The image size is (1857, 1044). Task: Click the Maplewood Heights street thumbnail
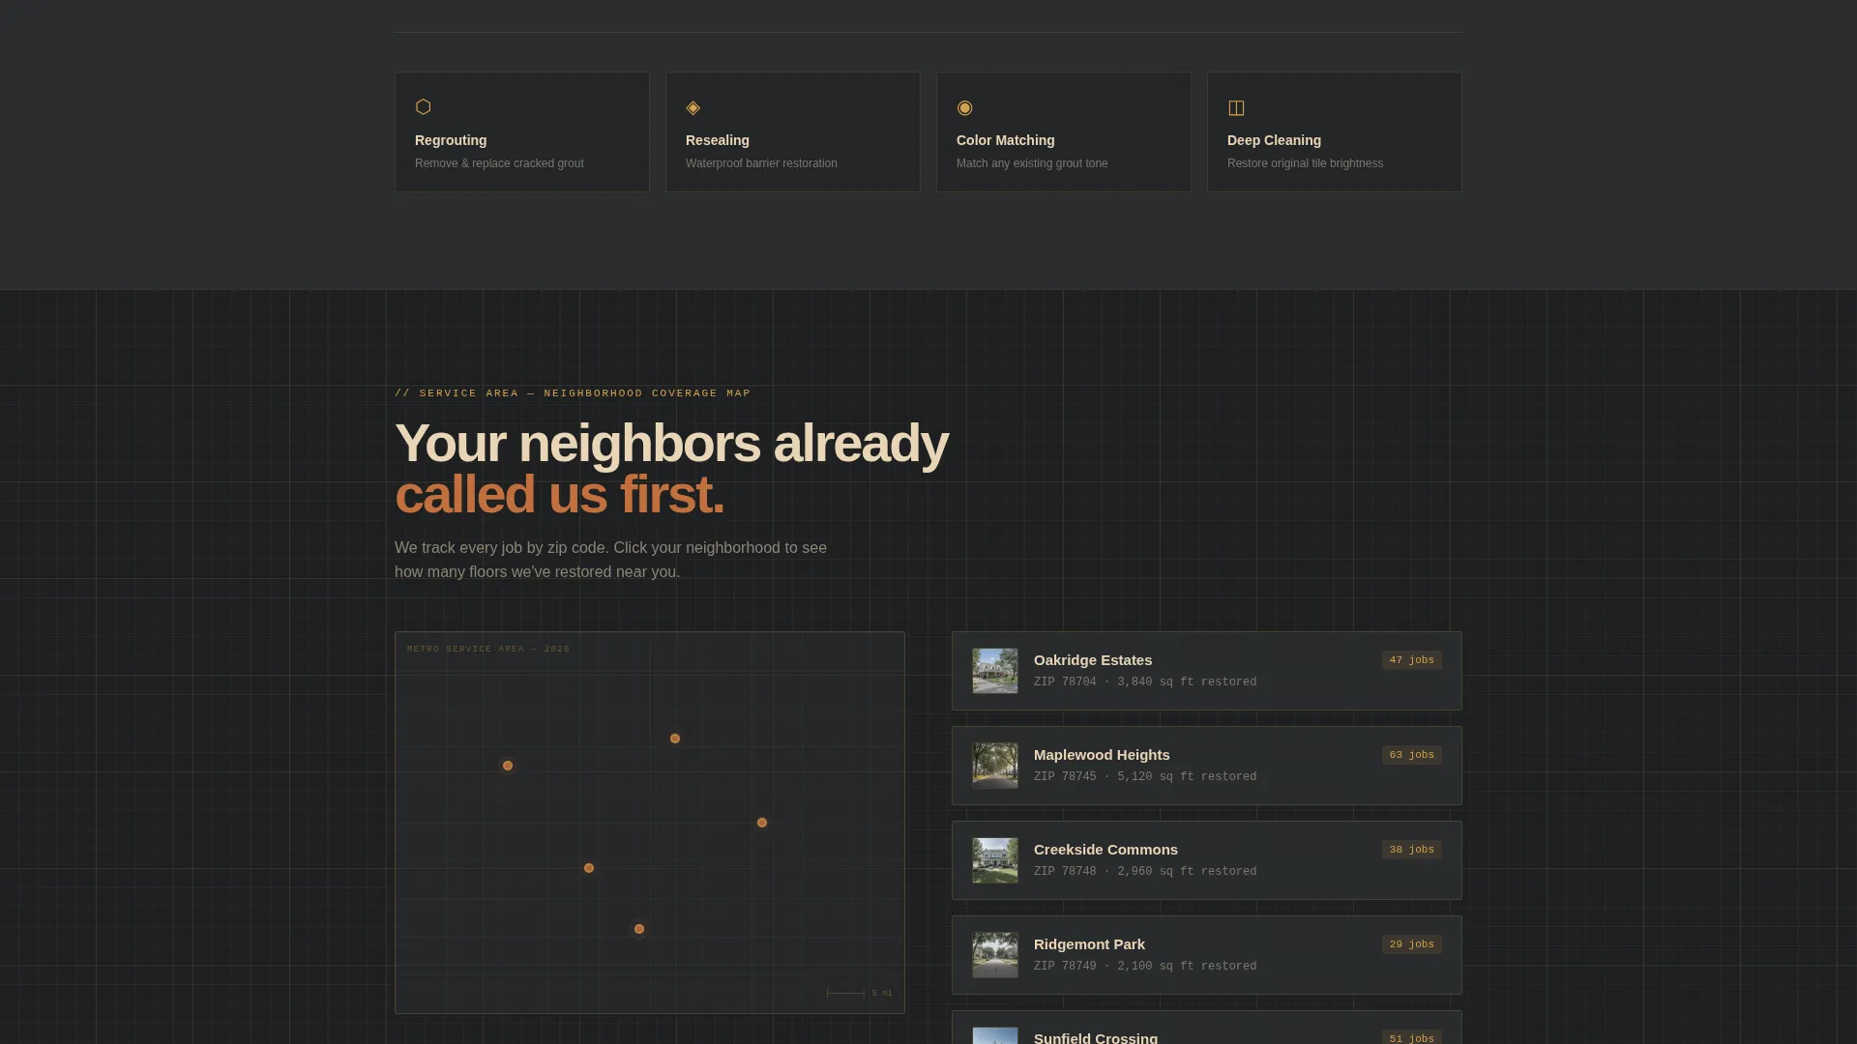(x=995, y=766)
